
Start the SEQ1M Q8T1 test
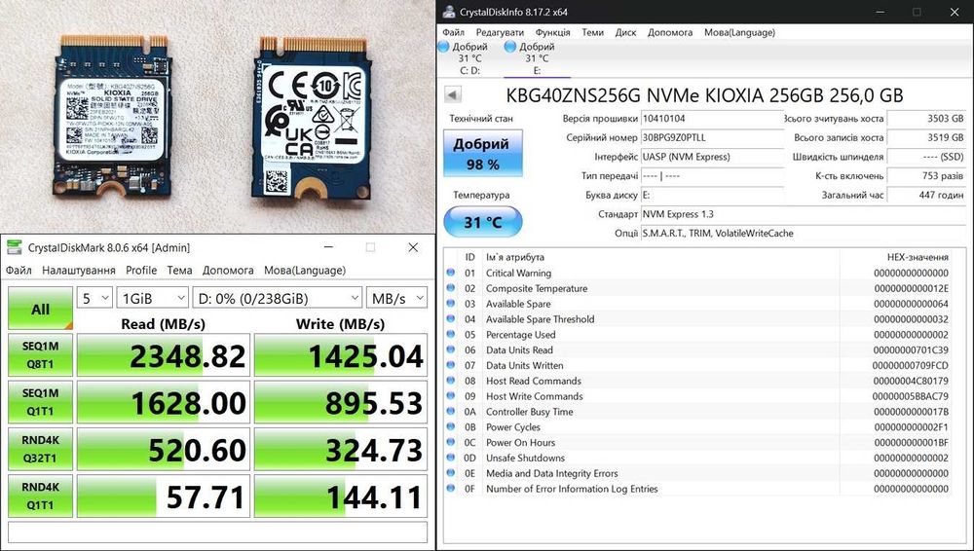tap(40, 355)
